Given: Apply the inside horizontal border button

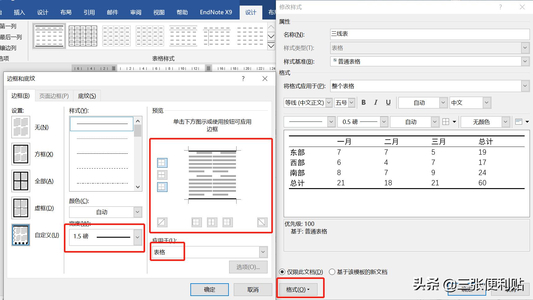Looking at the screenshot, I should coord(162,174).
